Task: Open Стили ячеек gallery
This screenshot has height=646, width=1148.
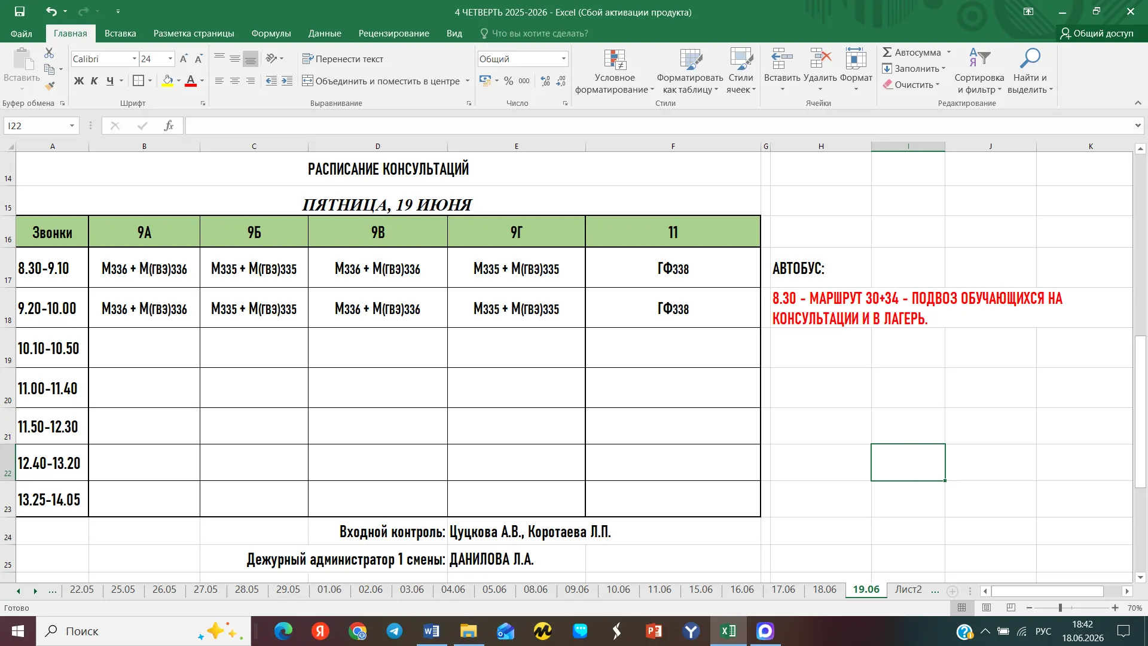Action: tap(741, 71)
